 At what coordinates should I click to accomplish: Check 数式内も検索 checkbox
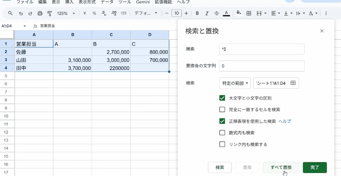(x=222, y=133)
